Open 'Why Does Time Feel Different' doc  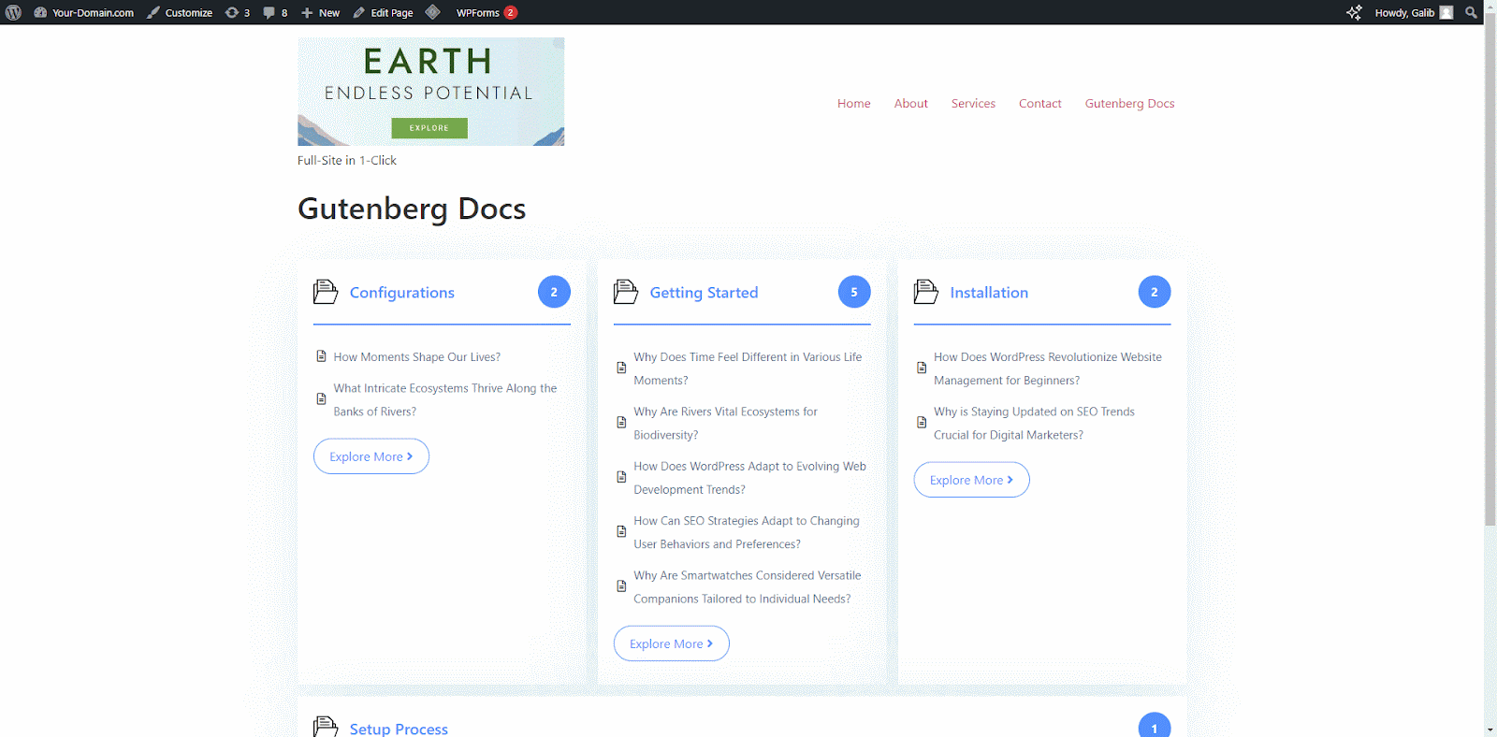748,368
